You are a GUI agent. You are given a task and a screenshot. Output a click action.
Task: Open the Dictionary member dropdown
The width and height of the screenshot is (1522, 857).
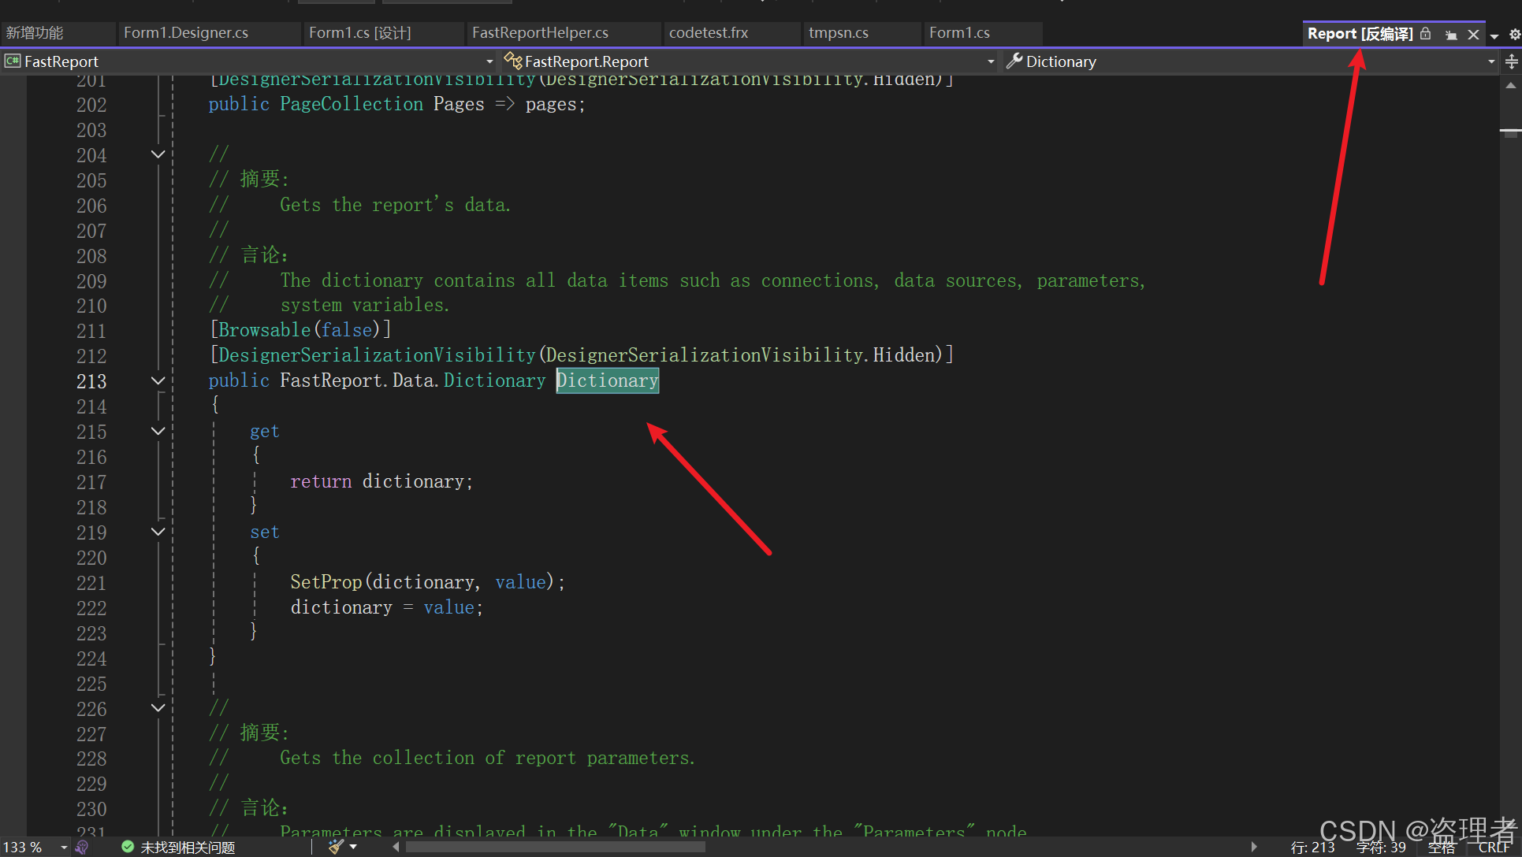pos(1490,61)
